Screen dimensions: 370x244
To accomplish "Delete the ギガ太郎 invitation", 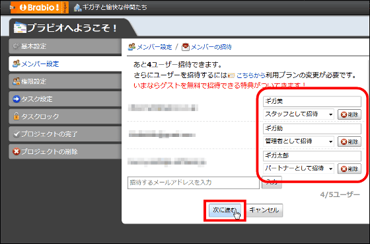I will 350,169.
